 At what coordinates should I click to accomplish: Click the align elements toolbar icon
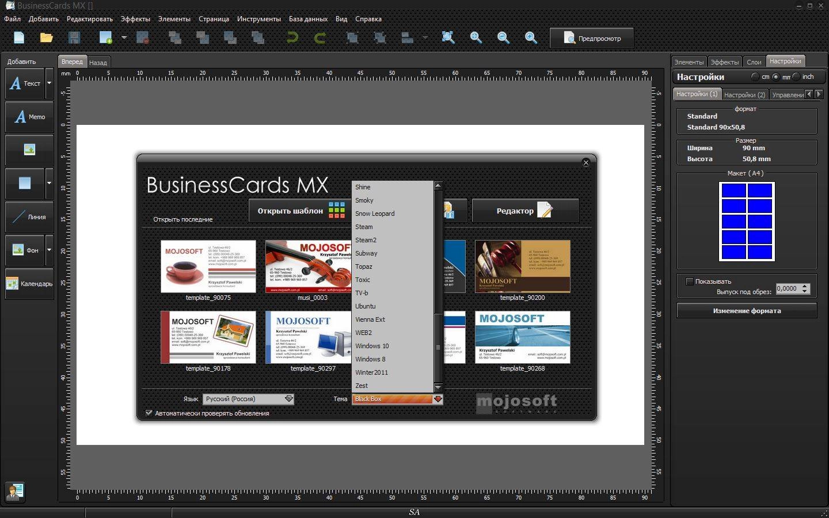tap(408, 38)
